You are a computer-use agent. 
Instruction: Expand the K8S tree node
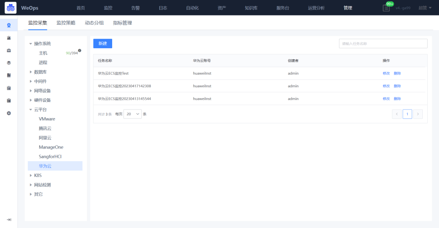tap(31, 176)
